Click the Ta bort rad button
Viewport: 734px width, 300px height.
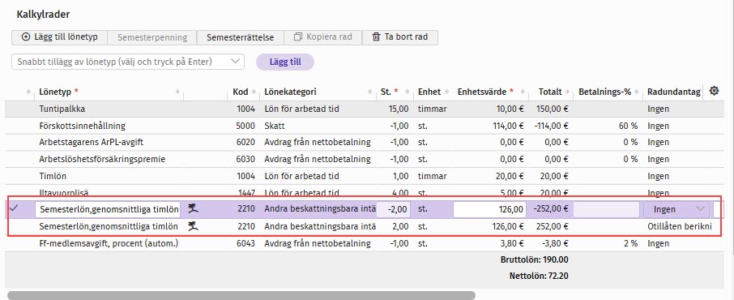coord(400,37)
